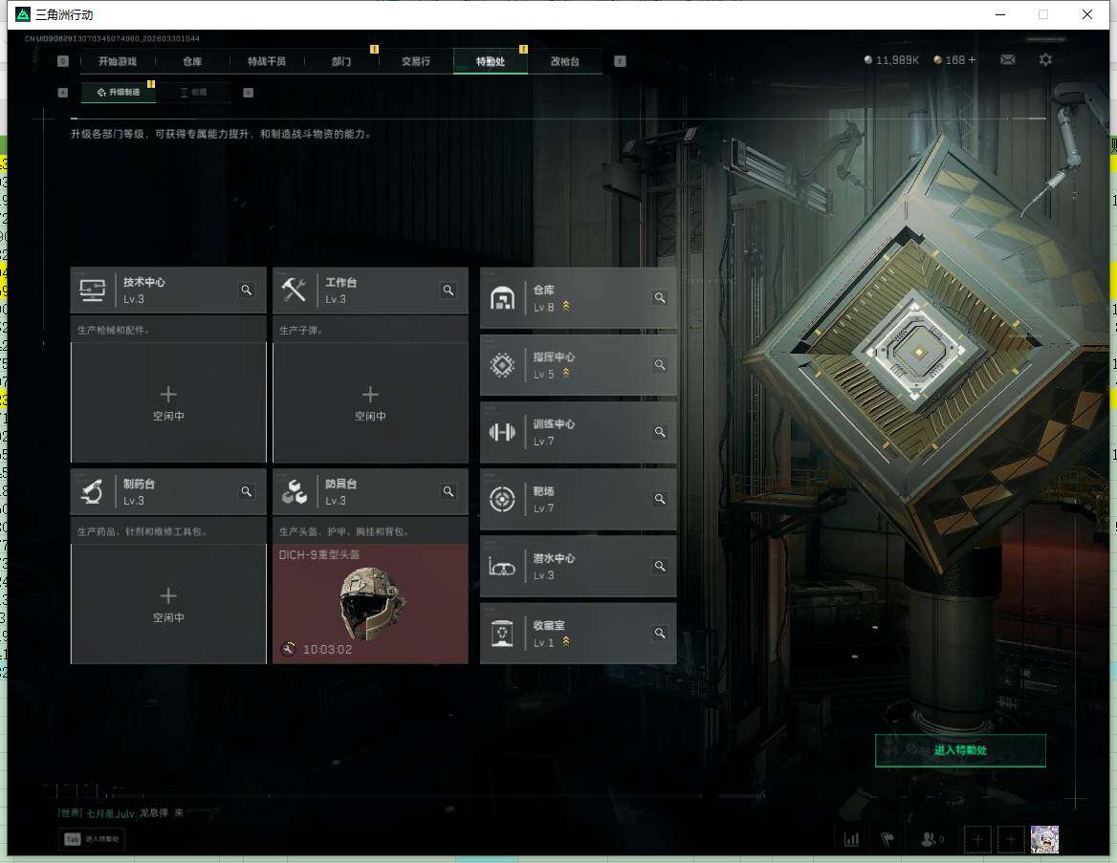Open the mail envelope icon
This screenshot has height=863, width=1117.
coord(1007,60)
